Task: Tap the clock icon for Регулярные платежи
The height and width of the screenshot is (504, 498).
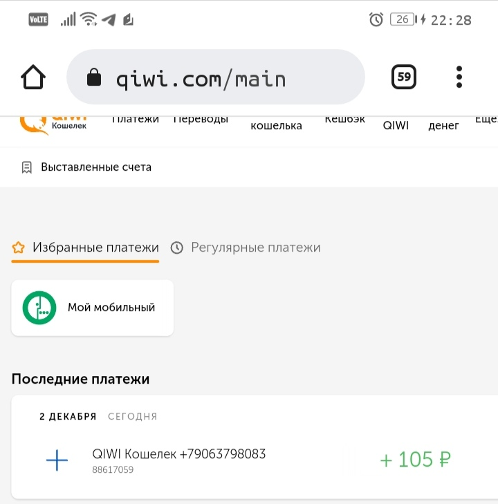Action: 177,248
